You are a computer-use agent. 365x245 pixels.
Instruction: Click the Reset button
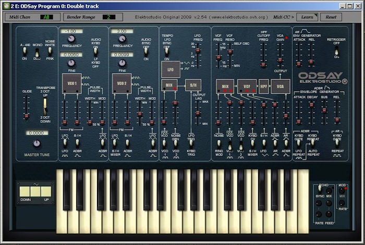(x=331, y=17)
